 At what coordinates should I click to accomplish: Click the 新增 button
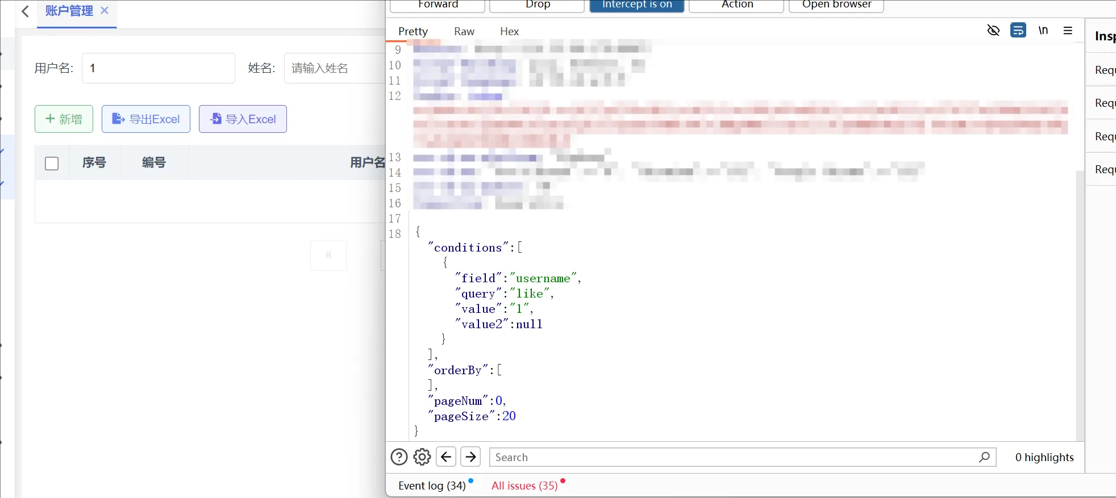[x=64, y=119]
